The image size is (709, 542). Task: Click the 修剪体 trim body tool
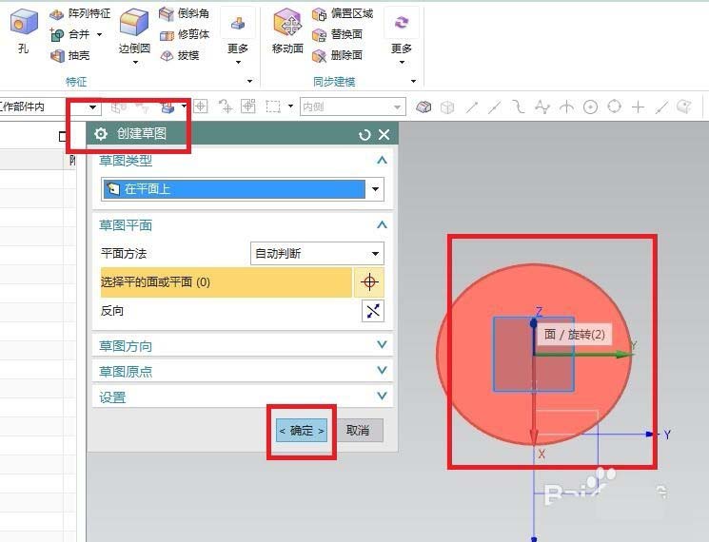coord(185,34)
